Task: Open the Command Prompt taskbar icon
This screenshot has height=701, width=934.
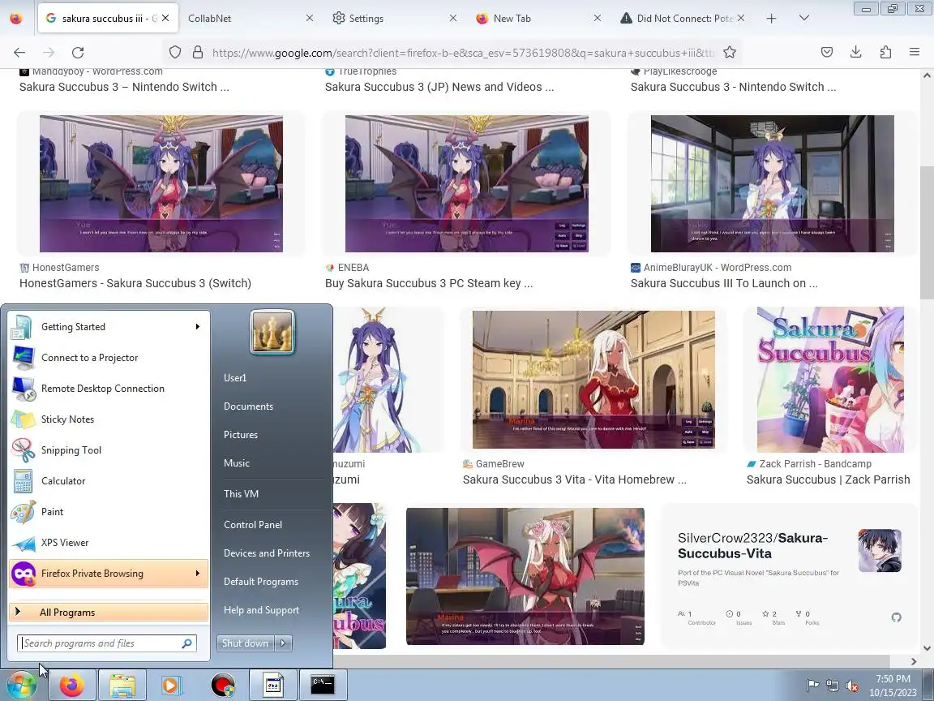Action: (x=322, y=685)
